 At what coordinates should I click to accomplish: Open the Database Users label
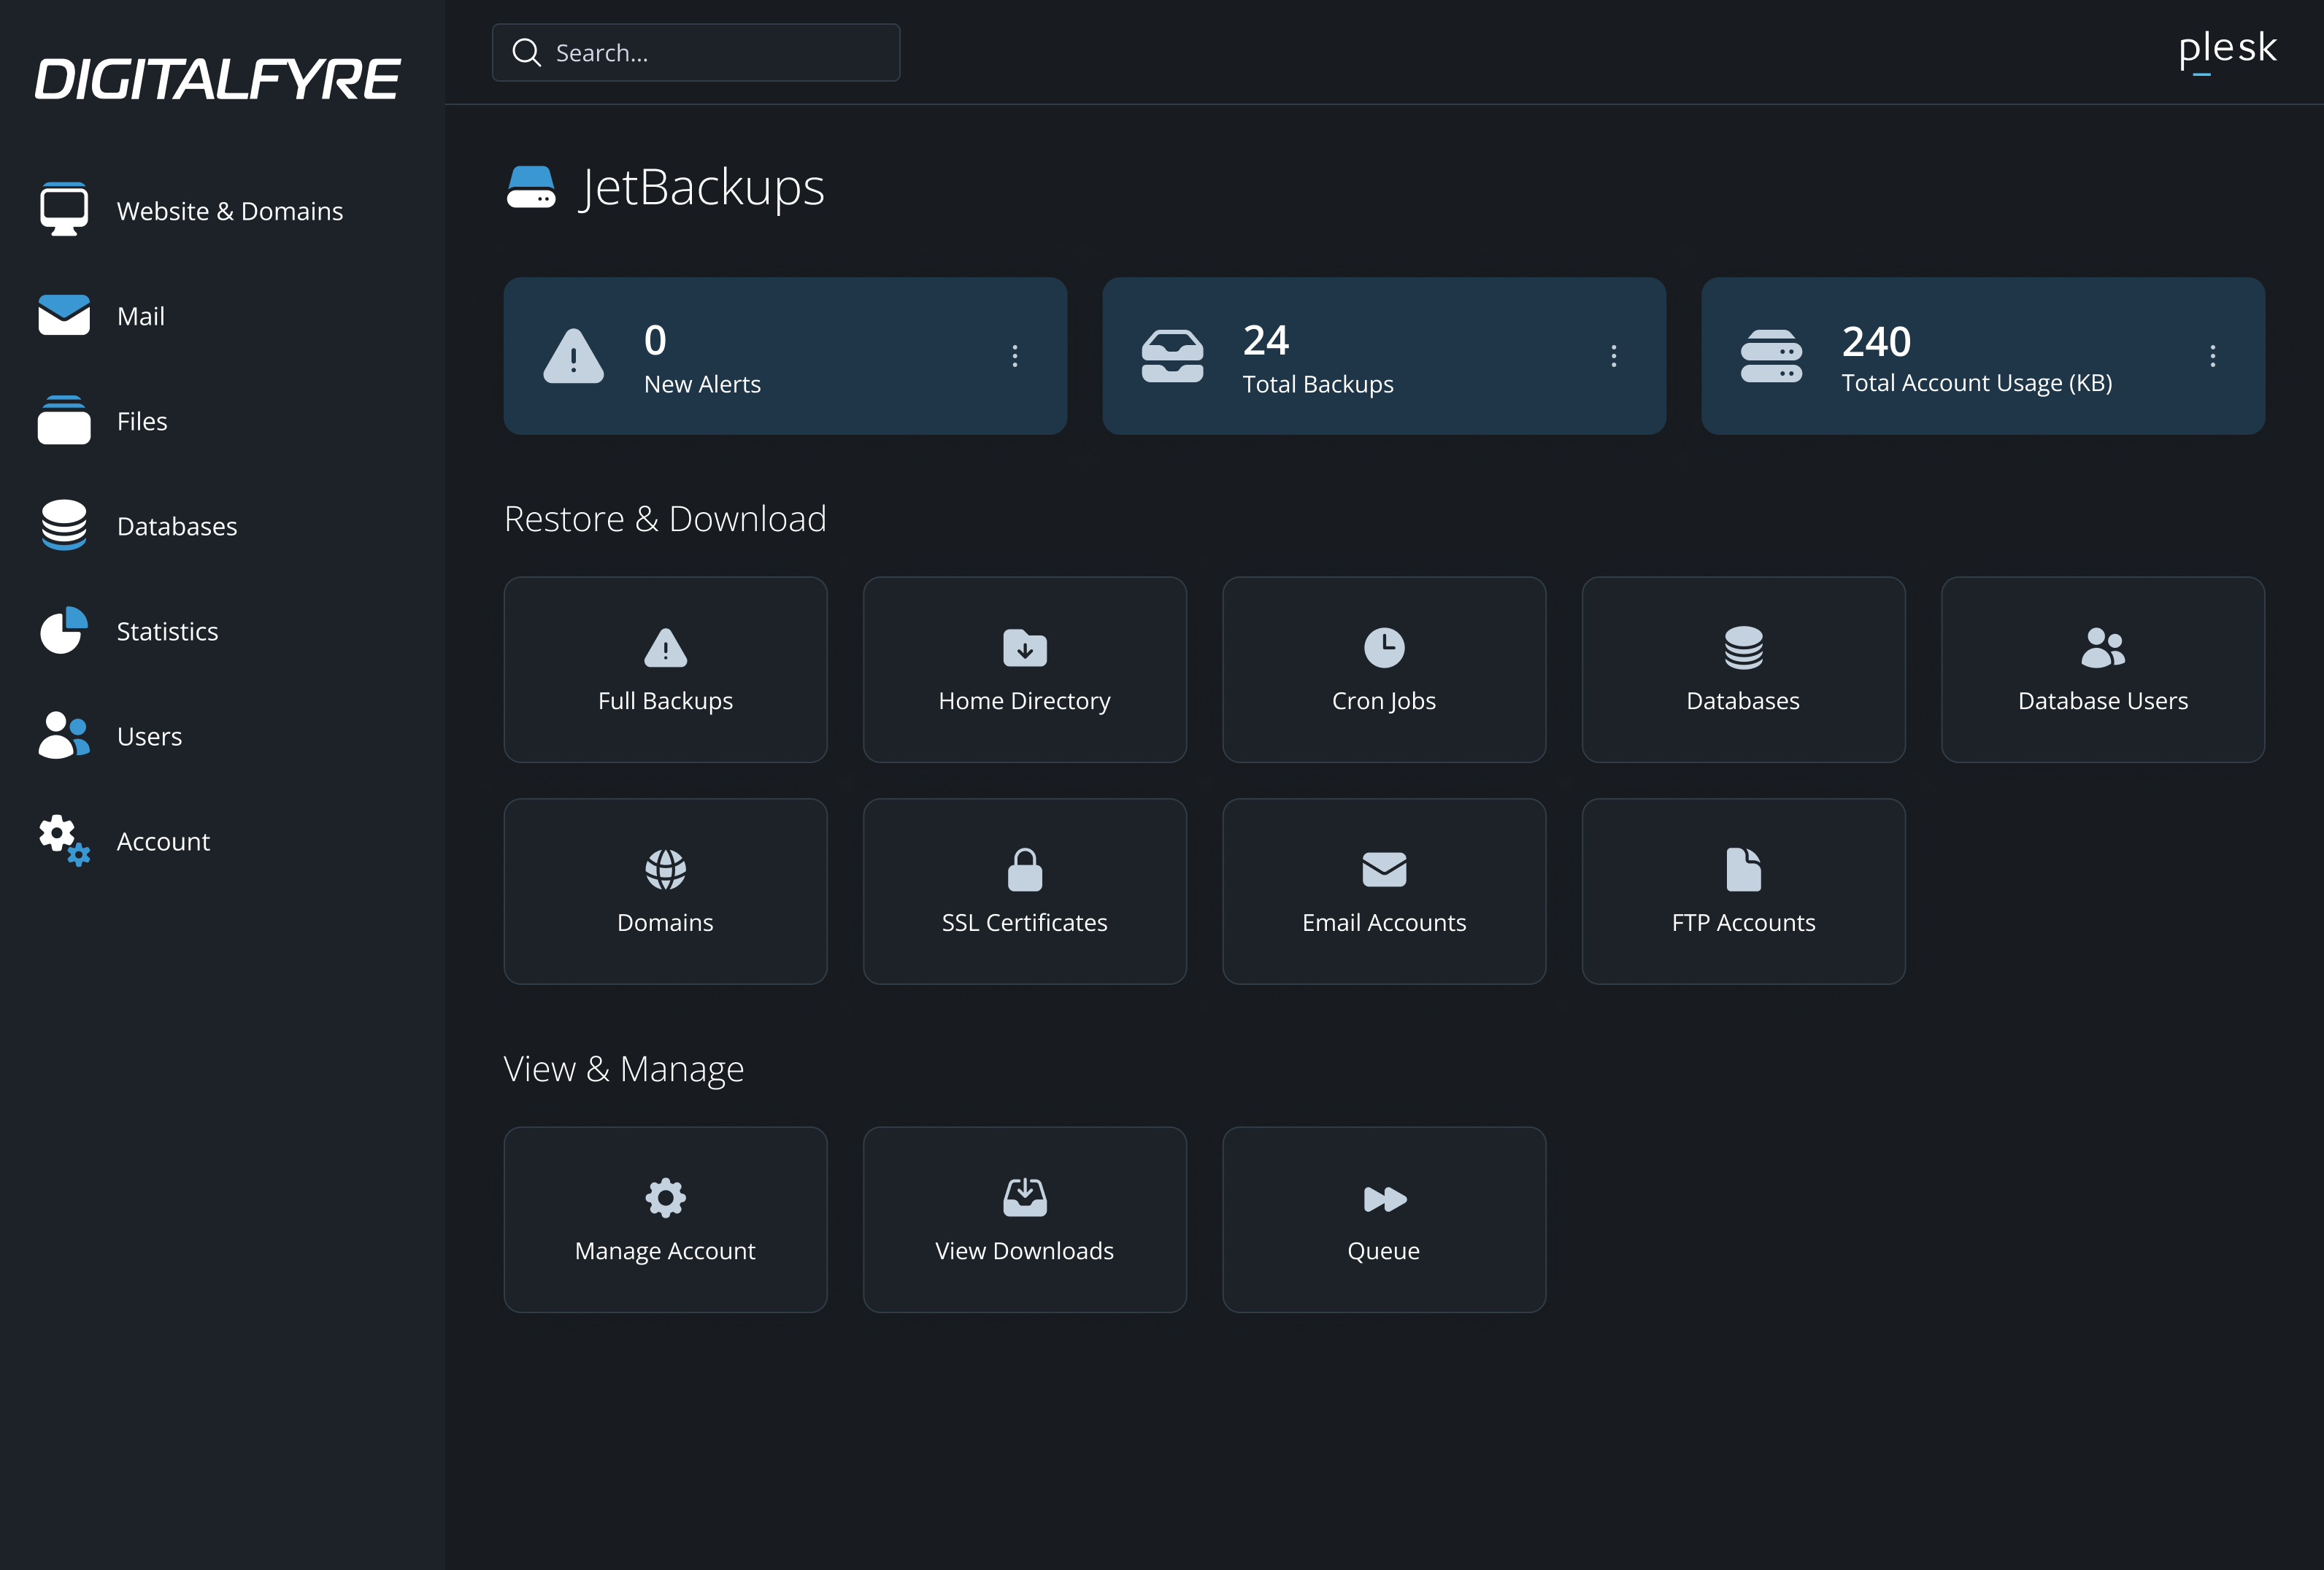click(2103, 700)
